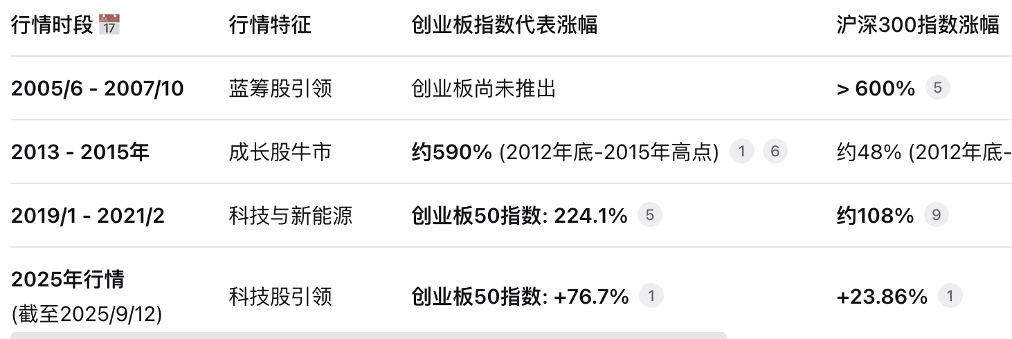Screen dimensions: 1012x339
Task: Select the 科技与新能源 cell
Action: pyautogui.click(x=291, y=216)
